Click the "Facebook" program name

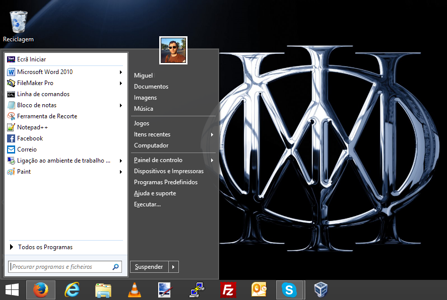click(30, 138)
